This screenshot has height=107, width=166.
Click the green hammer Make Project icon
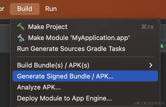point(21,26)
